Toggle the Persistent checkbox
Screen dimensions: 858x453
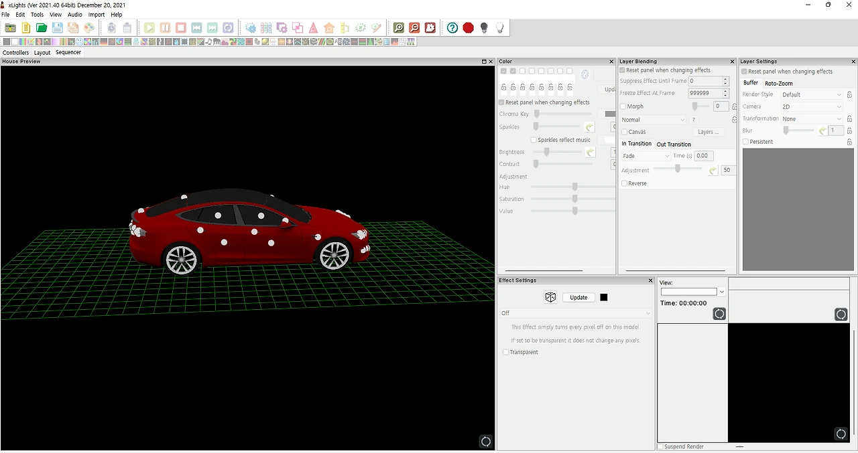point(745,142)
